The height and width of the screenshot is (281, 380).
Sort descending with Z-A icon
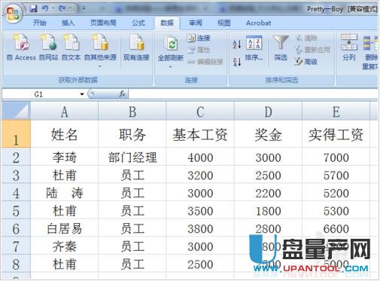[236, 62]
